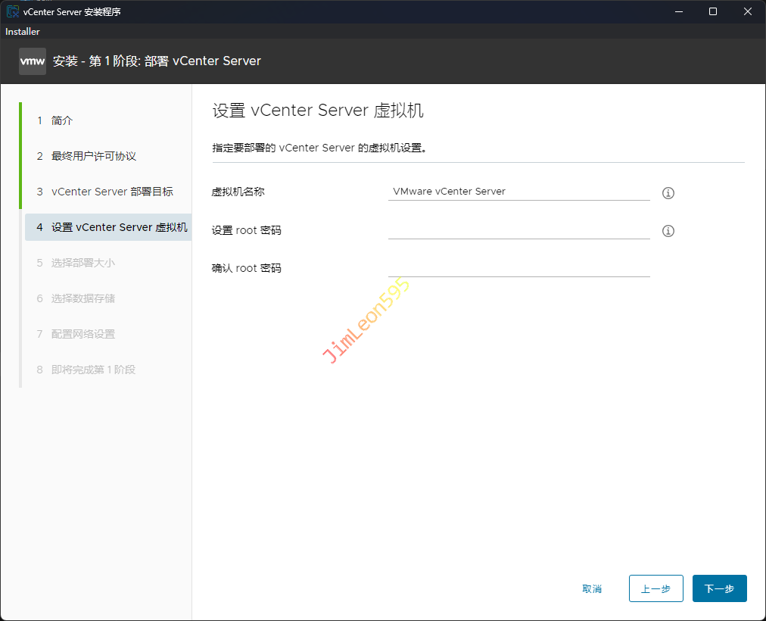Click the 确认 root 密码 input field
This screenshot has width=766, height=621.
pyautogui.click(x=518, y=267)
